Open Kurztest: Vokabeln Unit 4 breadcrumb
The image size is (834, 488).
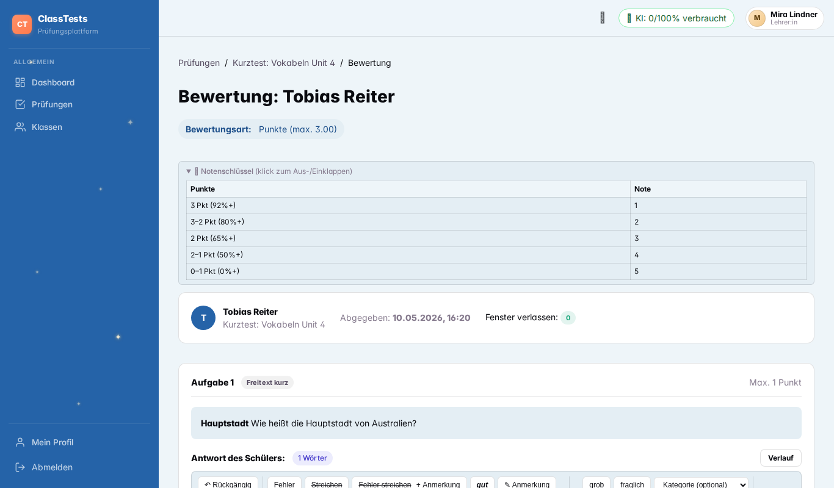284,63
